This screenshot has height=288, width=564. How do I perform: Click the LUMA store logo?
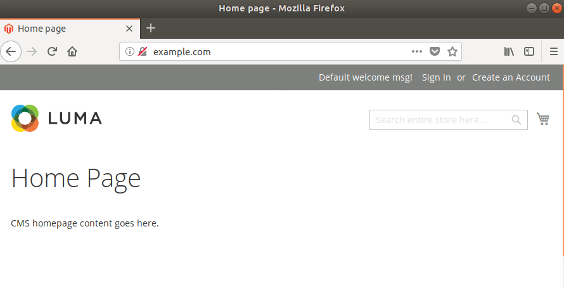(x=56, y=118)
